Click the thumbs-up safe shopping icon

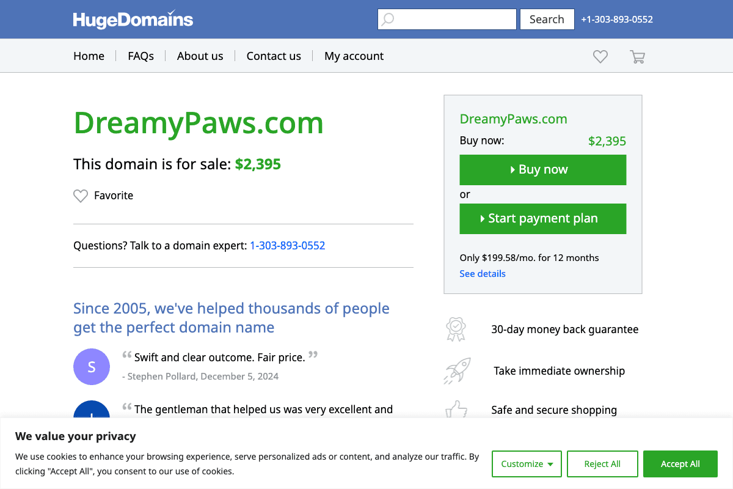pos(456,410)
